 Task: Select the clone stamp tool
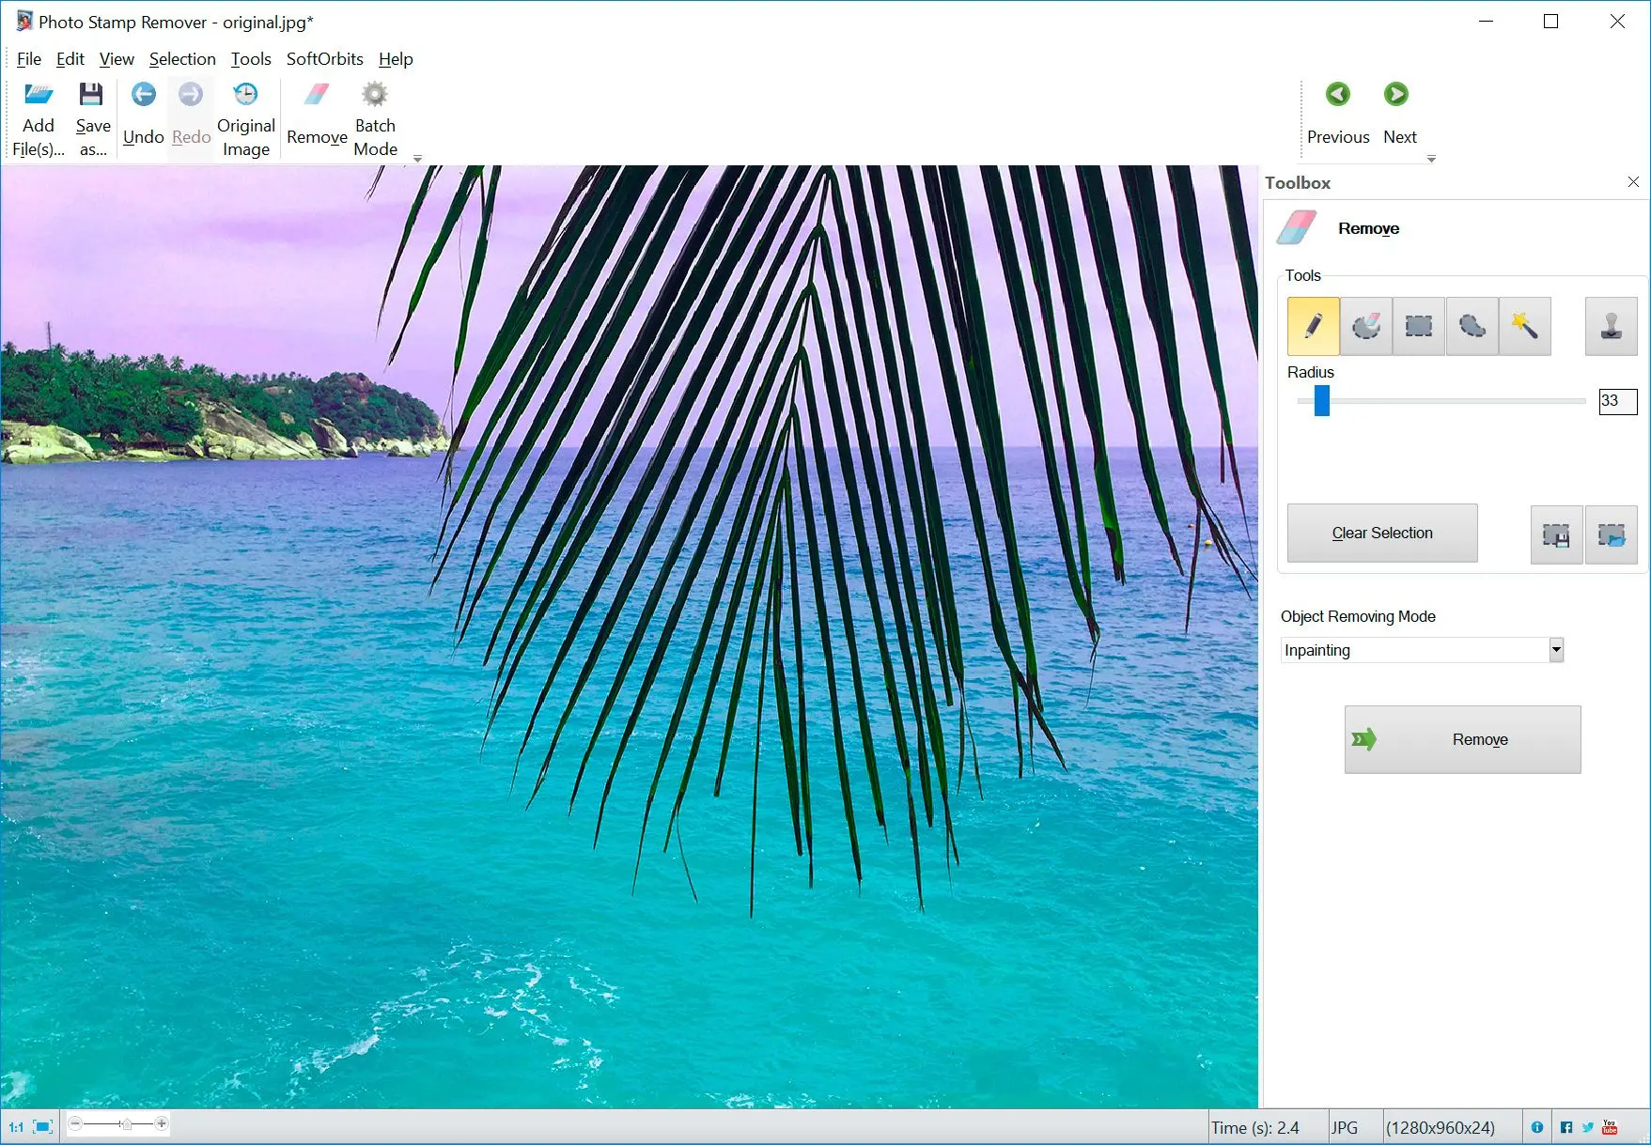[x=1611, y=326]
